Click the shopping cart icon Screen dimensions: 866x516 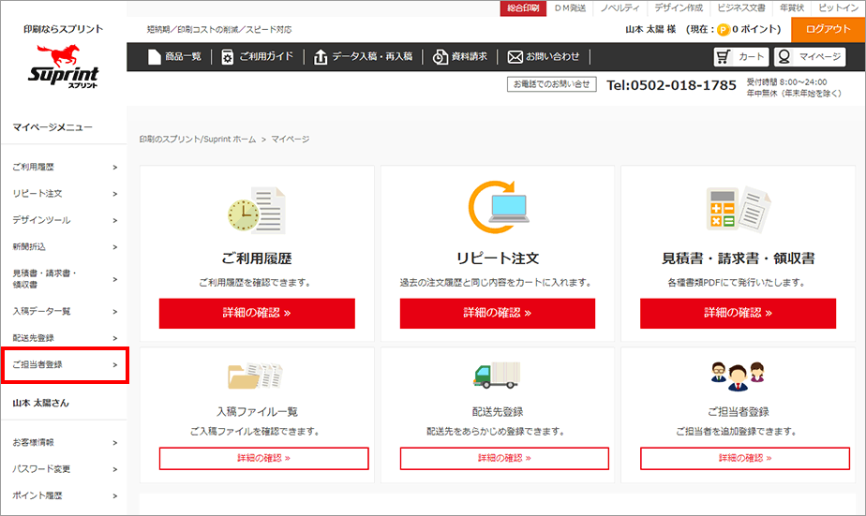pyautogui.click(x=723, y=56)
